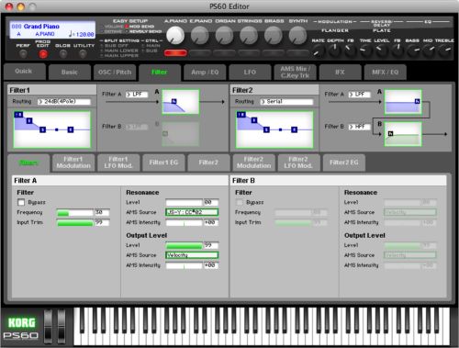Open the Filter1 Modulation sub-tab
The width and height of the screenshot is (459, 348).
tap(73, 163)
